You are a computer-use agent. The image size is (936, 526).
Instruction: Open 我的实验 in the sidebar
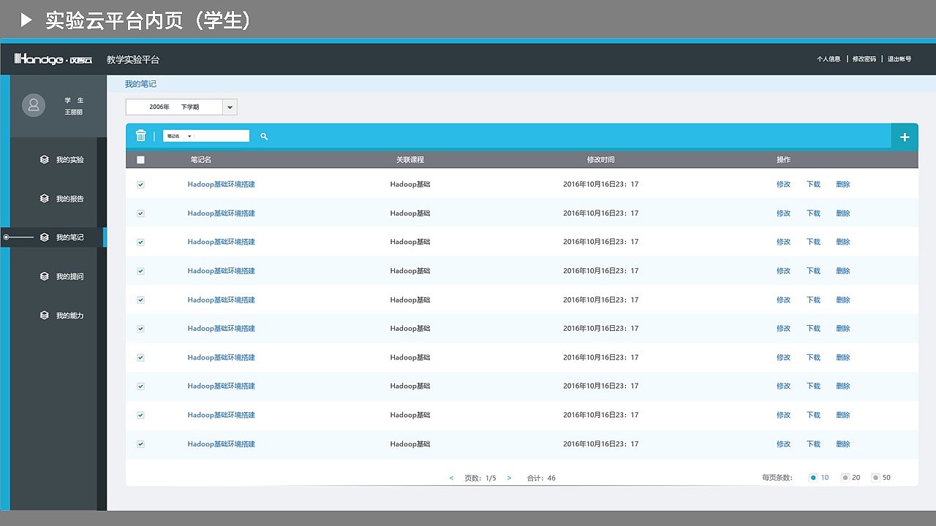(x=62, y=160)
